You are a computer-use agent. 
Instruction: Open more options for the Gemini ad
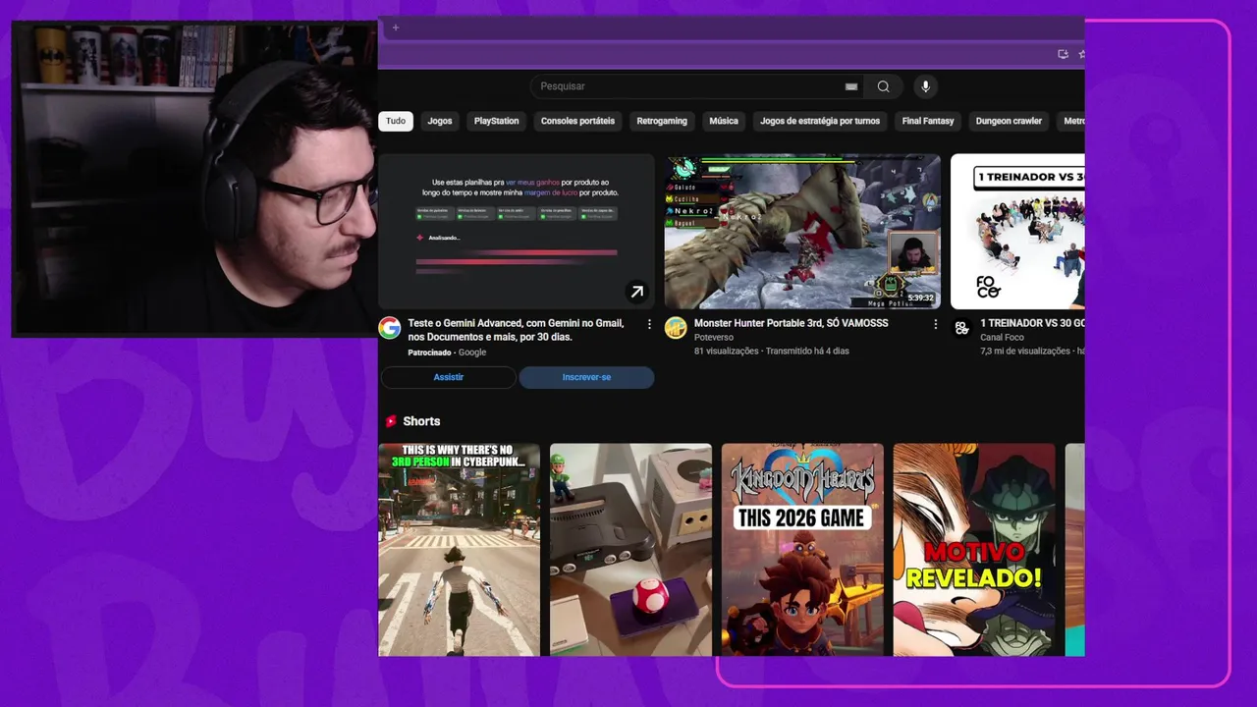tap(649, 324)
